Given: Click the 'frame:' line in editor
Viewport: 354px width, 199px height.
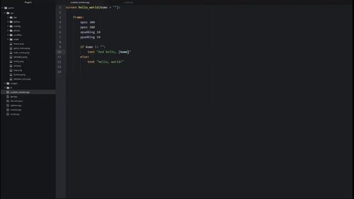Looking at the screenshot, I should (x=79, y=17).
